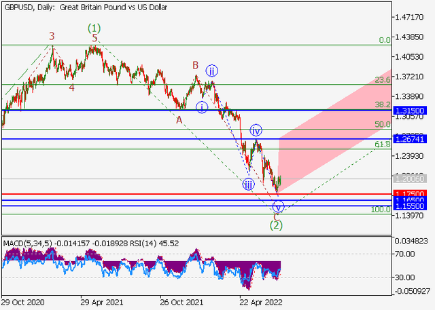
Task: Click the 1.33890 price axis value
Action: tap(409, 96)
